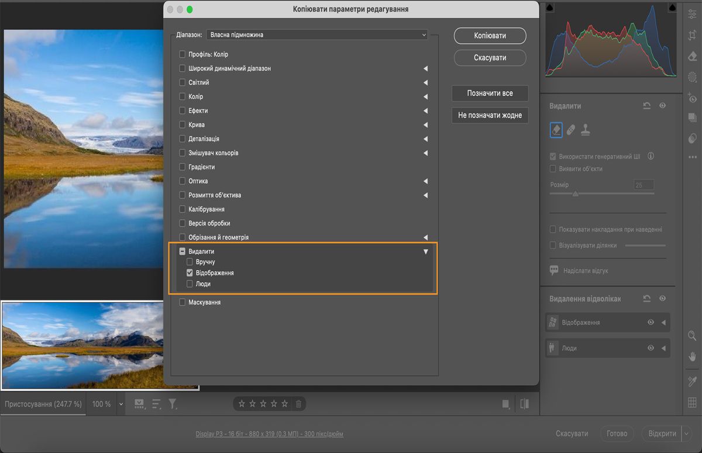The image size is (702, 453).
Task: Open the Відкрити button dropdown arrow
Action: pyautogui.click(x=686, y=434)
